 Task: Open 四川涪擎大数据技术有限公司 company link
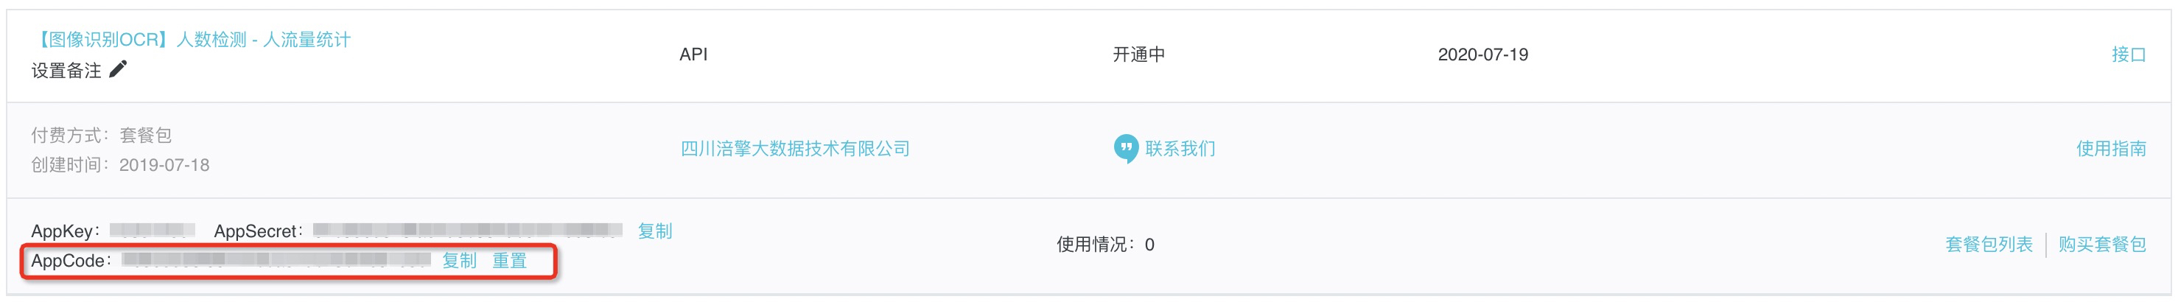[795, 149]
